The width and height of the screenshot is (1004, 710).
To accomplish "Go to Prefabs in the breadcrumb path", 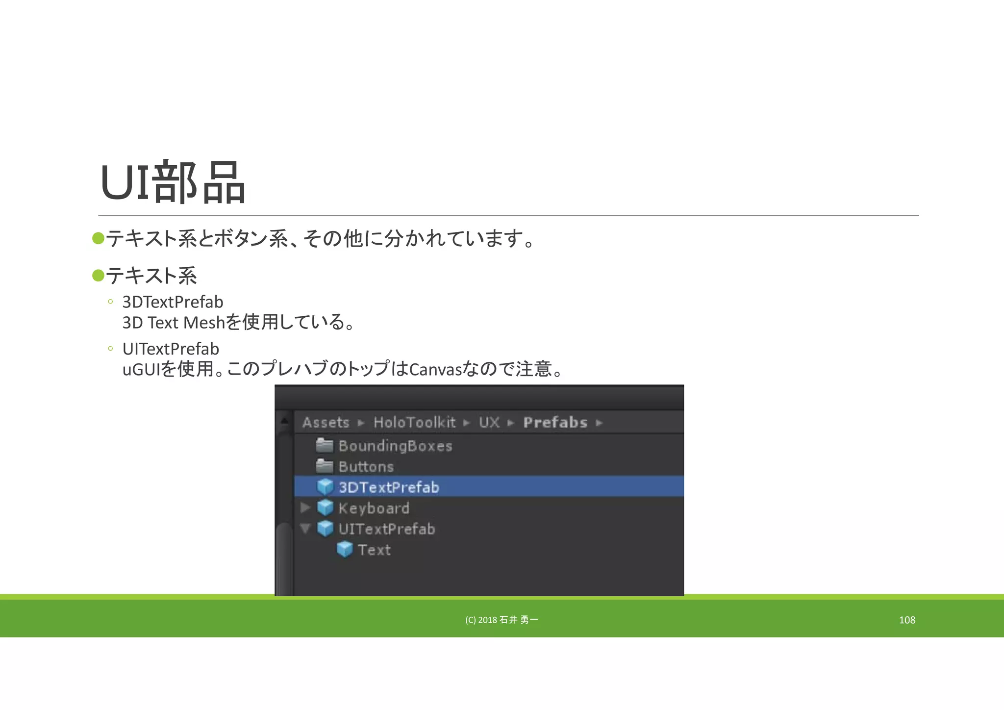I will [555, 422].
